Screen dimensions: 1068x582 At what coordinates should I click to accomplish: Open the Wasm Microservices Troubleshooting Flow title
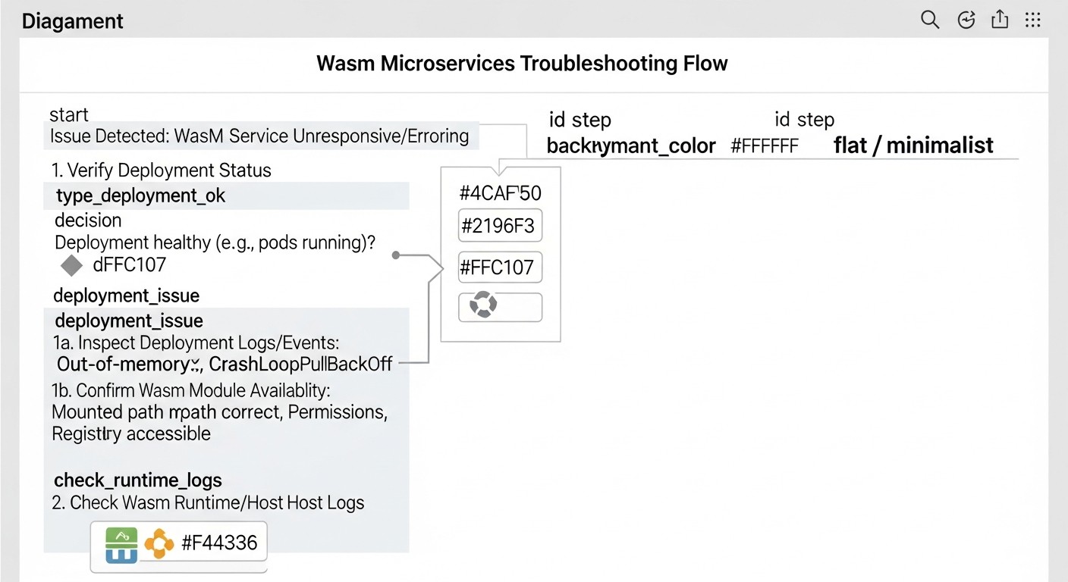coord(522,64)
